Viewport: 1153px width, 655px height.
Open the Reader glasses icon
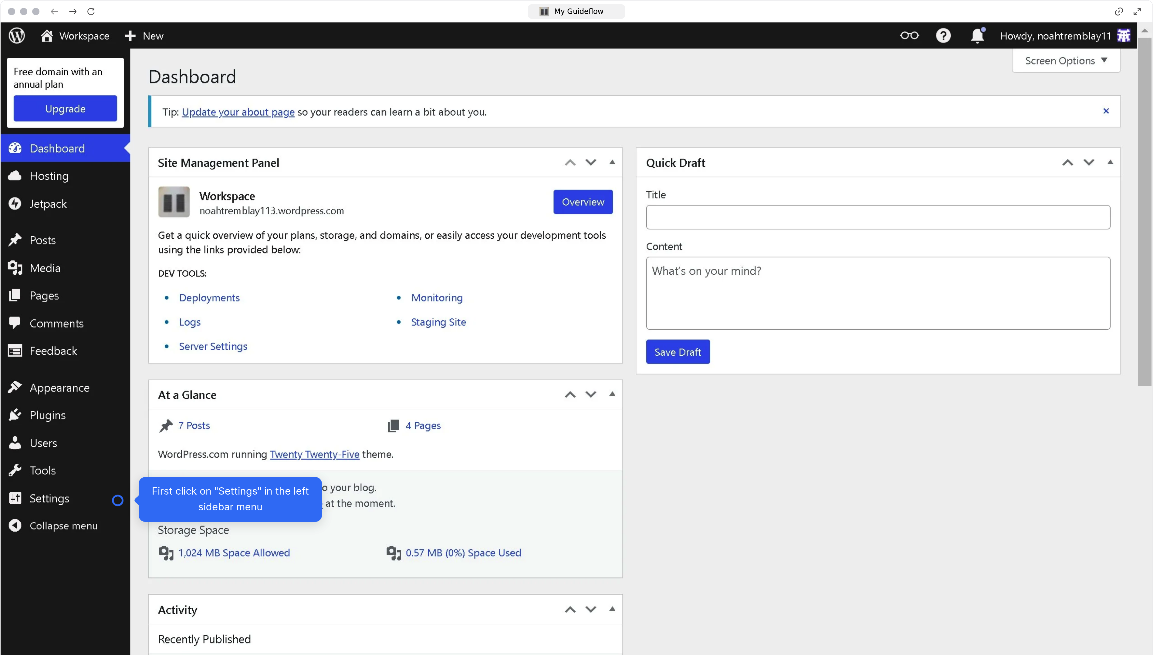point(909,35)
